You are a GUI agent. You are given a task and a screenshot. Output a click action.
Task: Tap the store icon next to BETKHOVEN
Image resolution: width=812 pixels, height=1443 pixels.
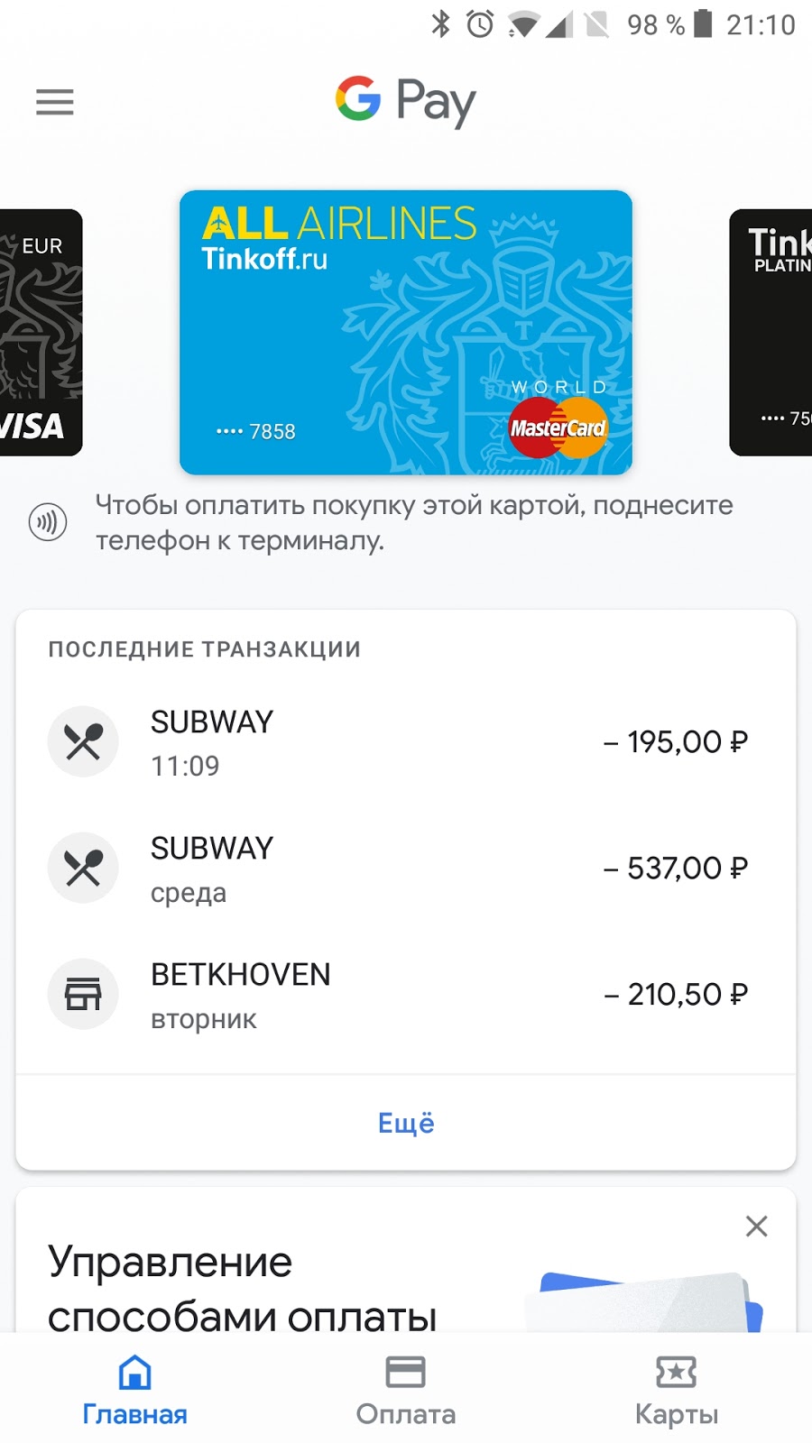(x=83, y=994)
